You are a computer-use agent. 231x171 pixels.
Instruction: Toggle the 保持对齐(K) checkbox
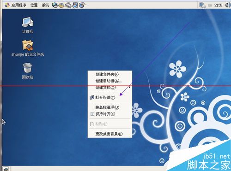[92, 114]
